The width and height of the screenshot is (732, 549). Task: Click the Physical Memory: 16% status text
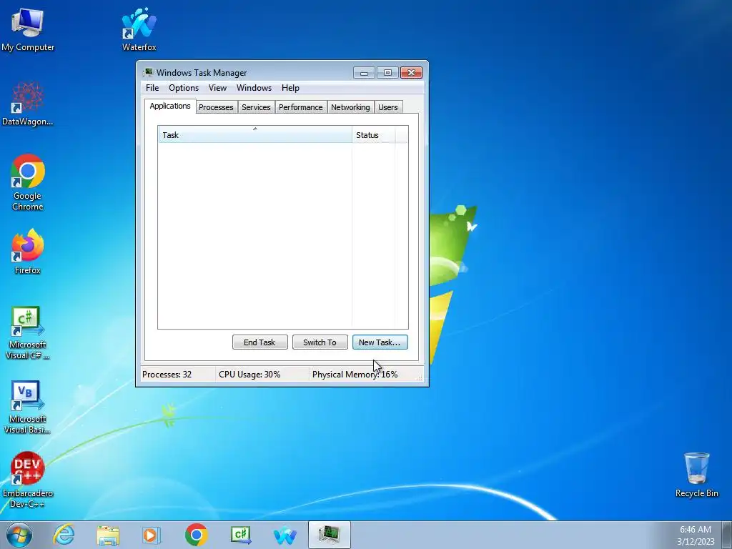[x=355, y=375]
